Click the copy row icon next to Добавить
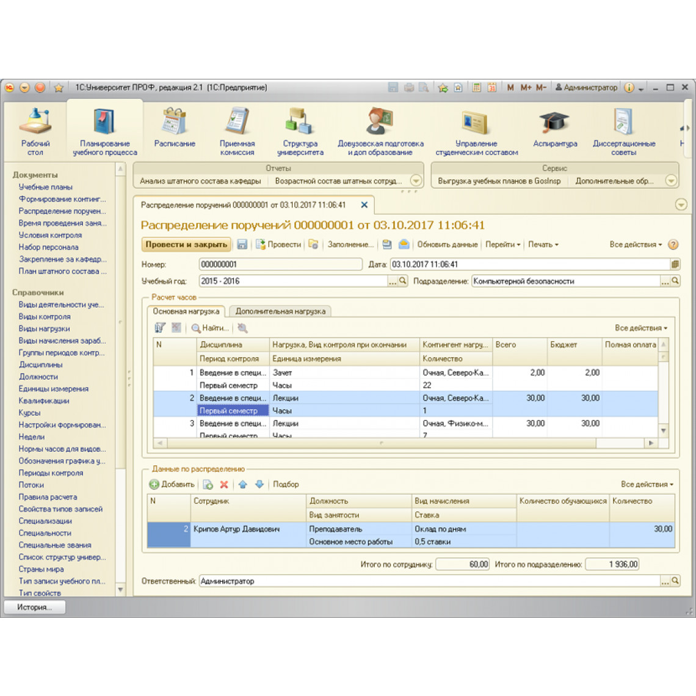696x696 pixels. (x=208, y=484)
